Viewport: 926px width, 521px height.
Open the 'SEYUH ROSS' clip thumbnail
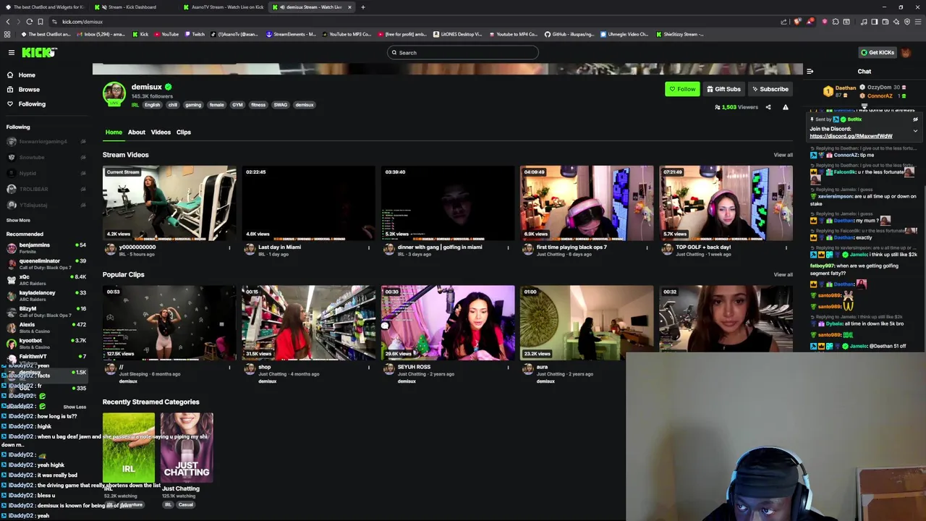[448, 323]
